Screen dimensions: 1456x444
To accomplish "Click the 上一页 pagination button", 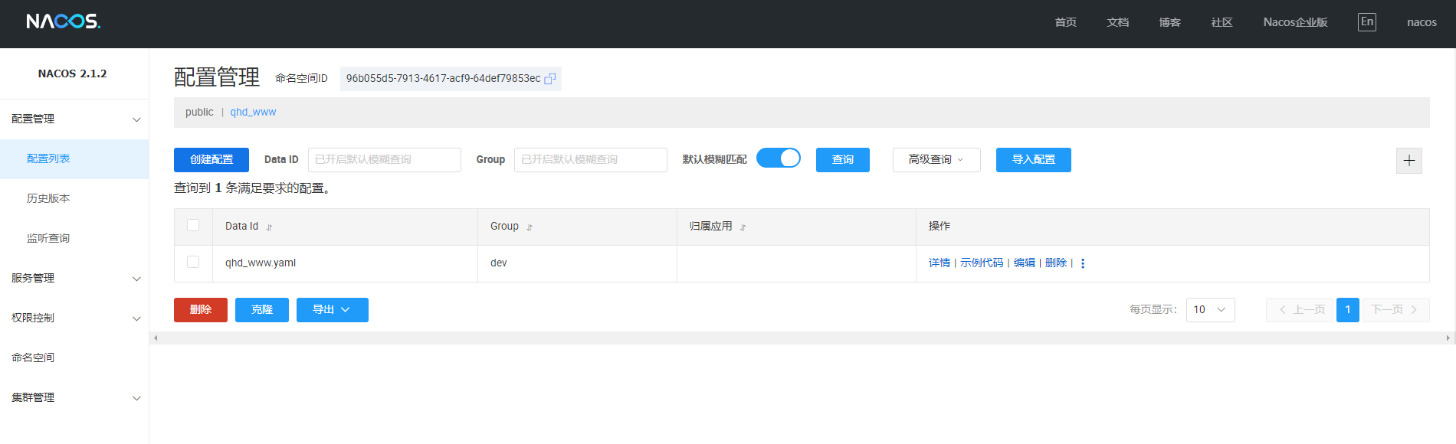I will click(x=1300, y=310).
